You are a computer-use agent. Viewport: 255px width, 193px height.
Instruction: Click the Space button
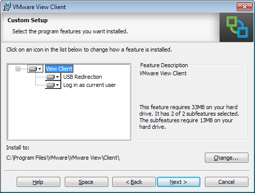[87, 182]
